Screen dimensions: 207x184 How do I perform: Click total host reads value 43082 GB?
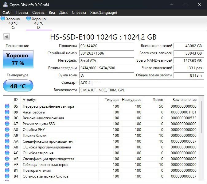tap(189, 46)
